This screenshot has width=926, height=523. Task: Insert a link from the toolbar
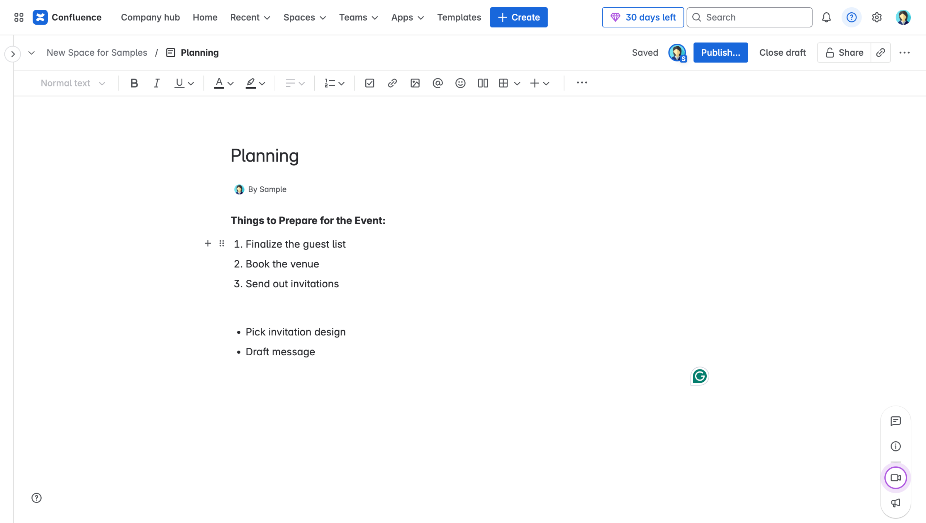coord(392,83)
